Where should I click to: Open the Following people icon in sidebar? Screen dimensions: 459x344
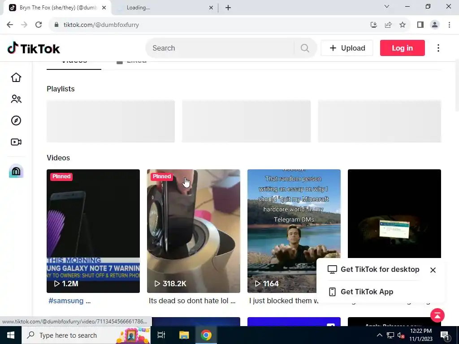(16, 99)
